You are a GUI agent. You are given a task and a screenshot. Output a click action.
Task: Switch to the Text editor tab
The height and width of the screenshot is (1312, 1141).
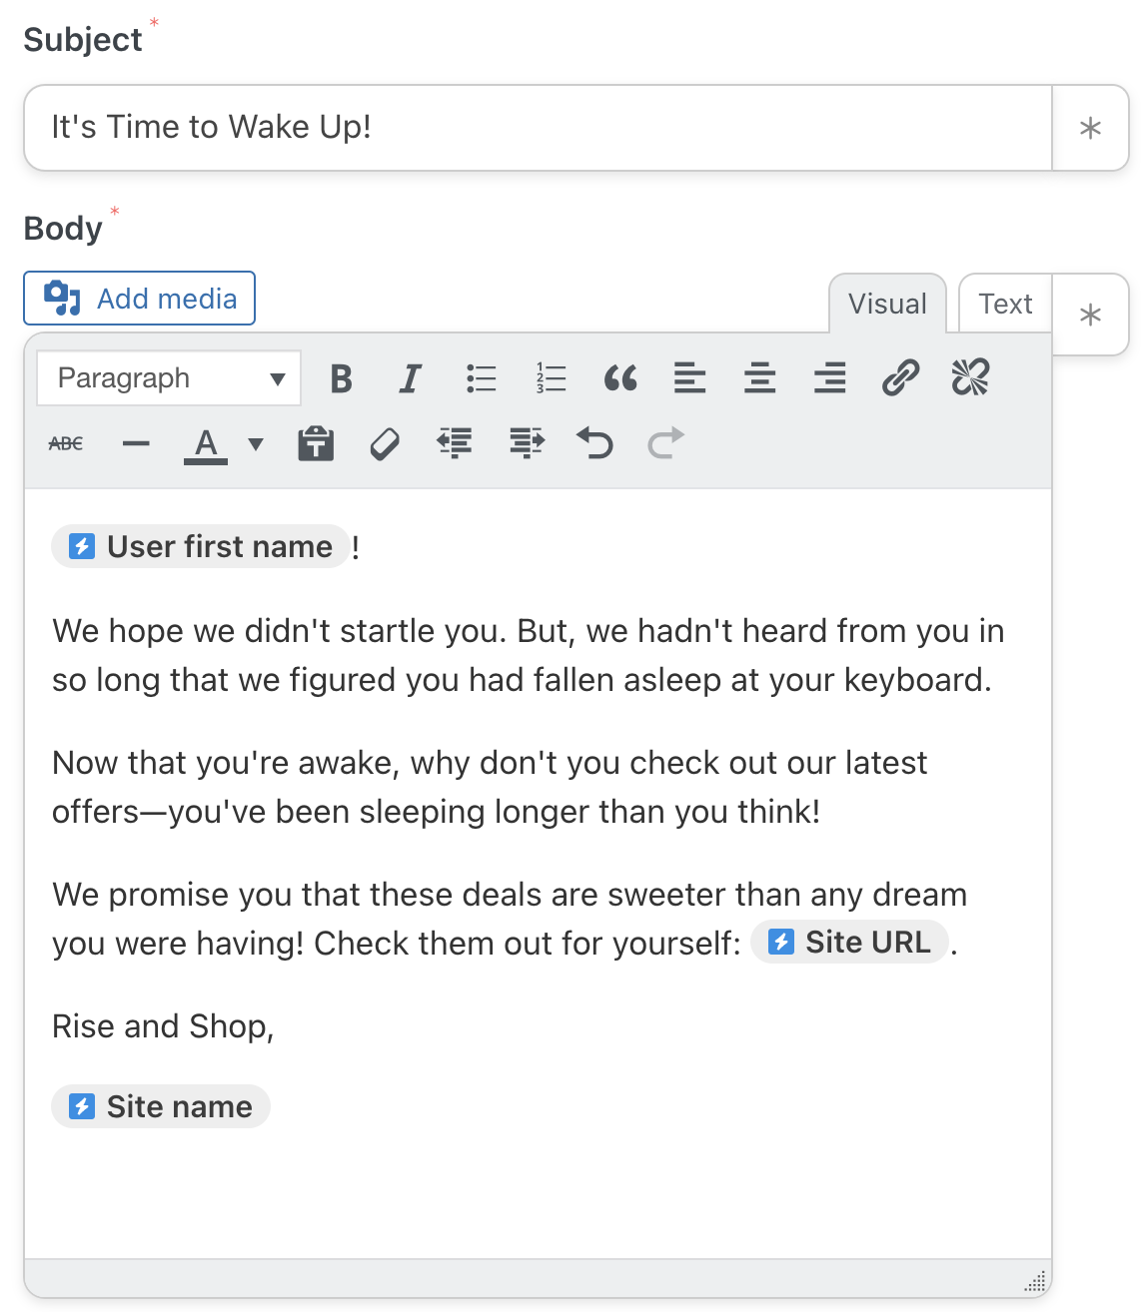[x=1005, y=304]
